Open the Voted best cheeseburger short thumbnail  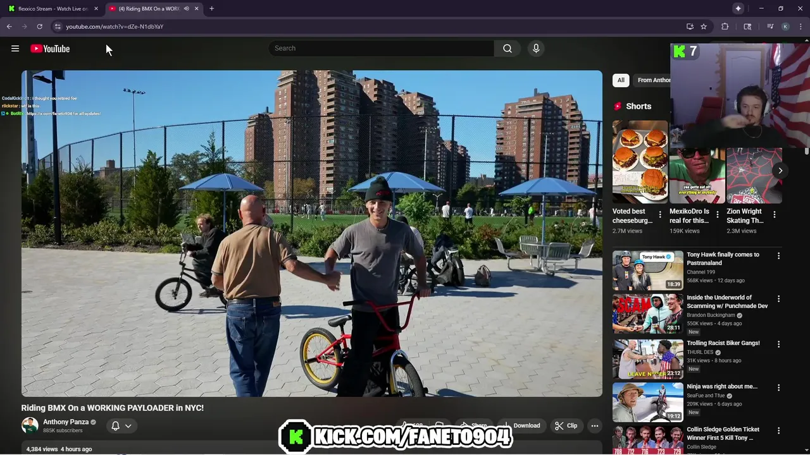[640, 162]
